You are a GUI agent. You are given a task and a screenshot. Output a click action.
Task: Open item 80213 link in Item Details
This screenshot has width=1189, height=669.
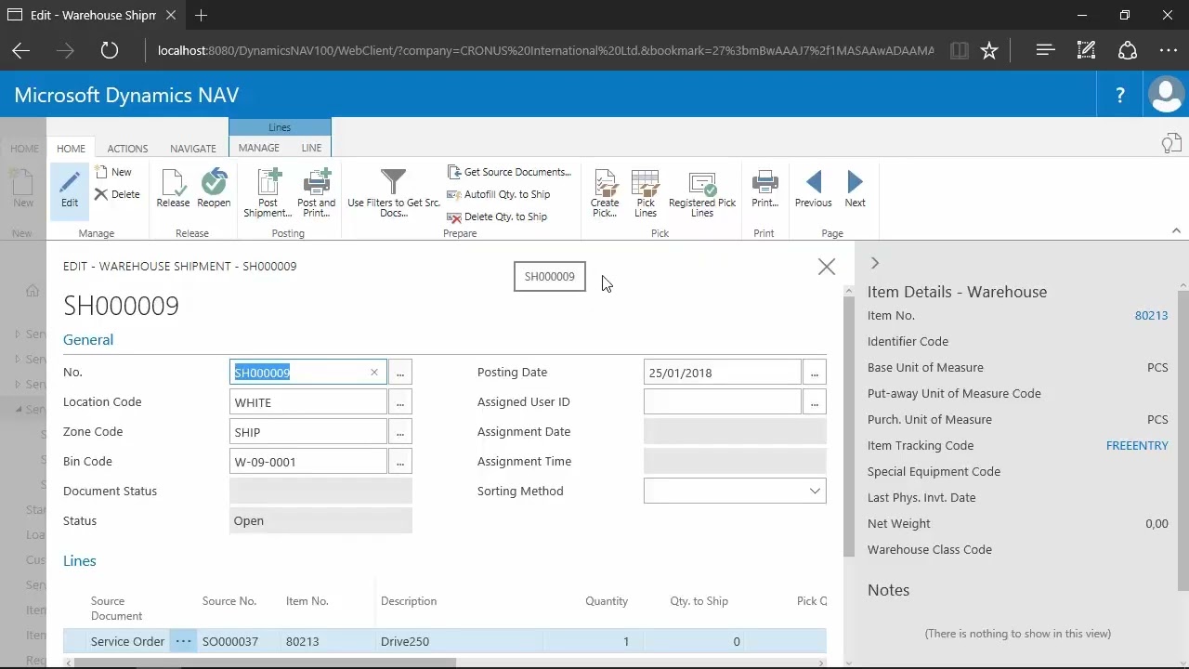pyautogui.click(x=1151, y=316)
